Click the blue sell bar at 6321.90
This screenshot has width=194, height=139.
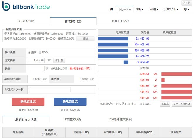pos(113,39)
